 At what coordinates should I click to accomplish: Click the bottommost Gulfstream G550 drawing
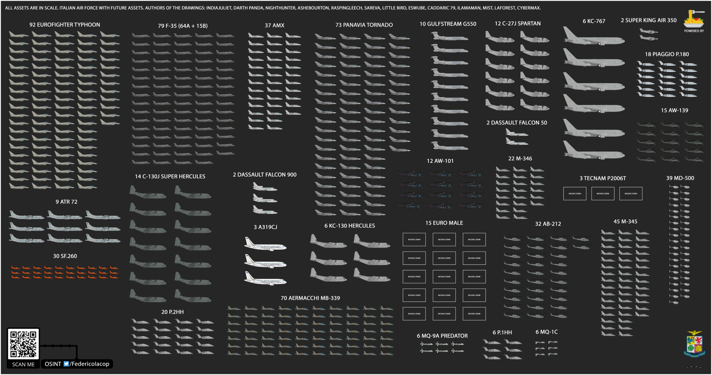449,146
